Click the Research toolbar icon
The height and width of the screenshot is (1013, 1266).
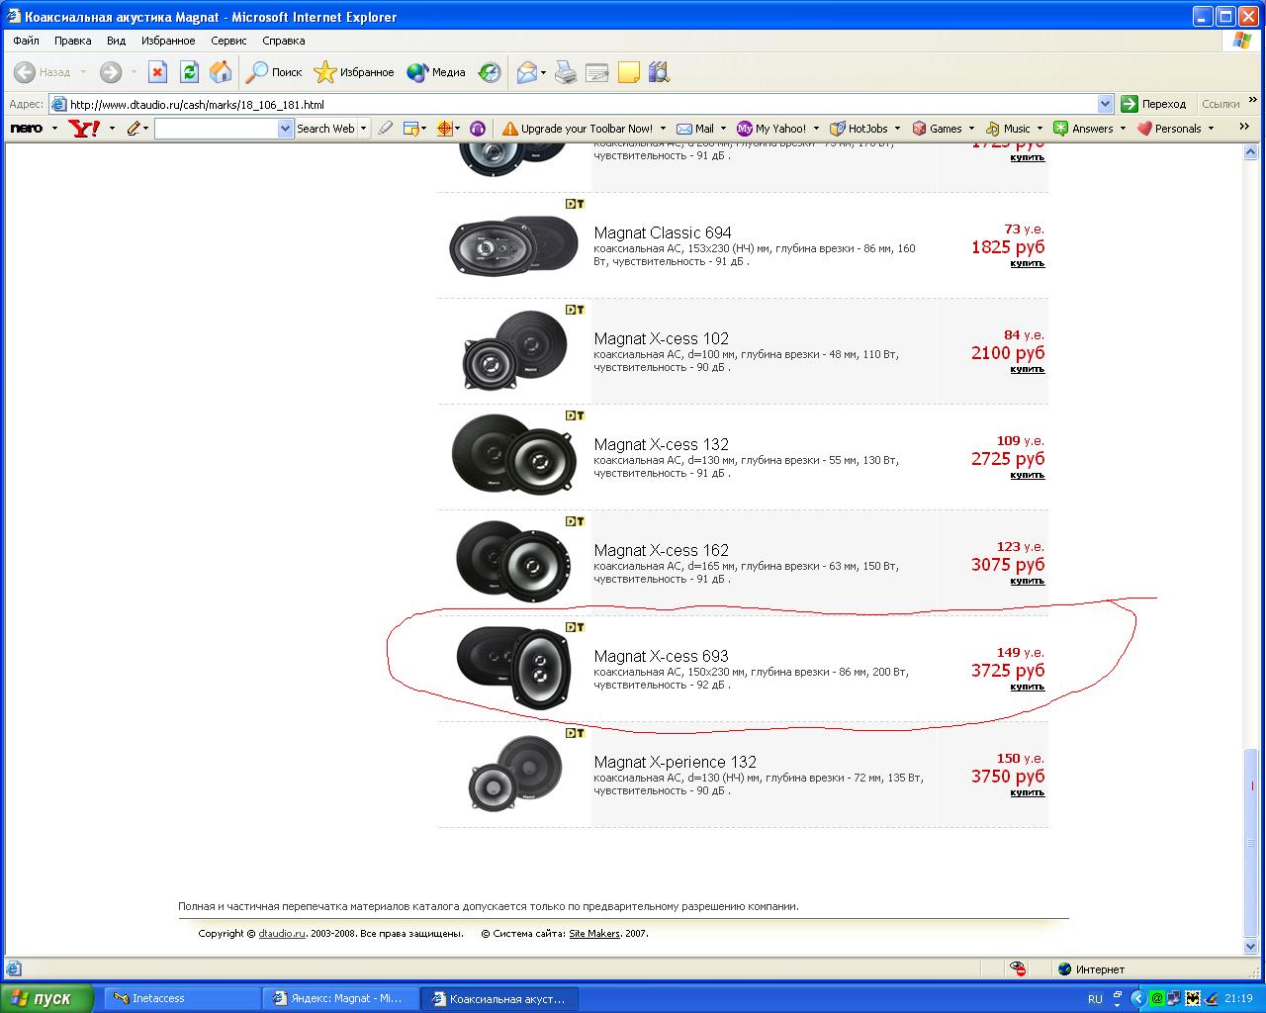[660, 72]
